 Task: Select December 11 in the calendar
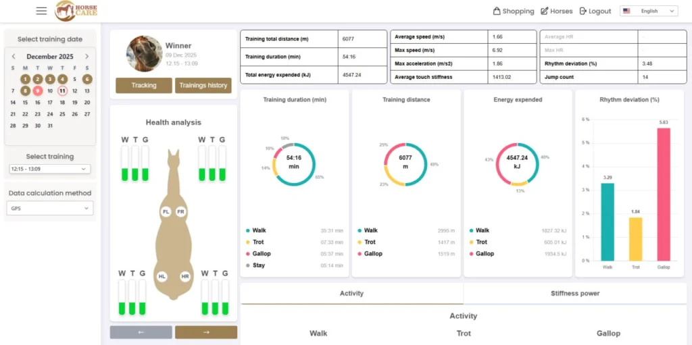pos(62,90)
